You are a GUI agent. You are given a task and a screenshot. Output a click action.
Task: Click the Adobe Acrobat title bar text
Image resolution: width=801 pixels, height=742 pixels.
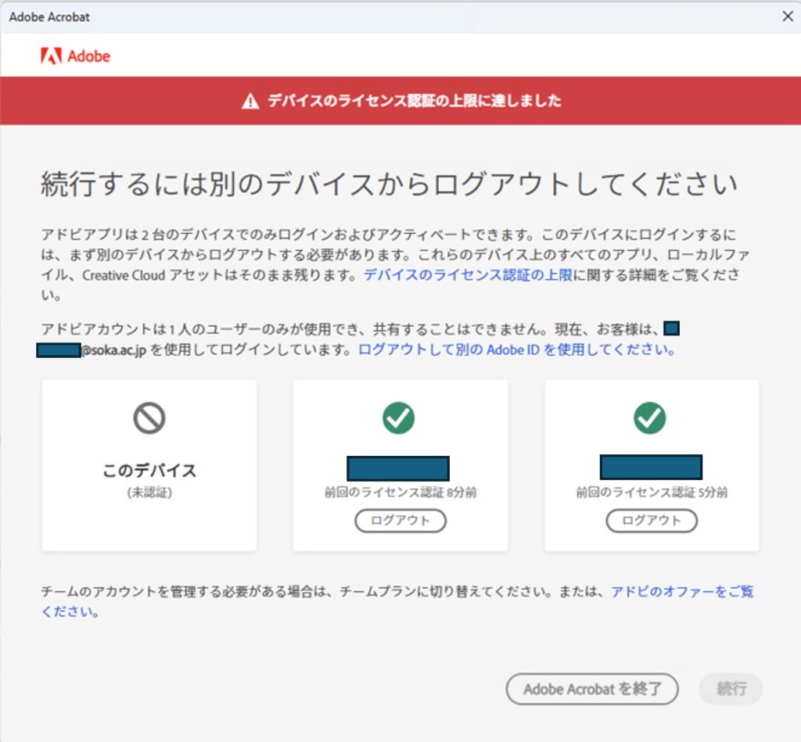(x=50, y=16)
